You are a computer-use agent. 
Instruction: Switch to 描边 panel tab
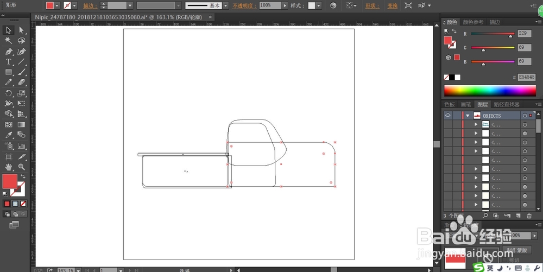coord(495,22)
